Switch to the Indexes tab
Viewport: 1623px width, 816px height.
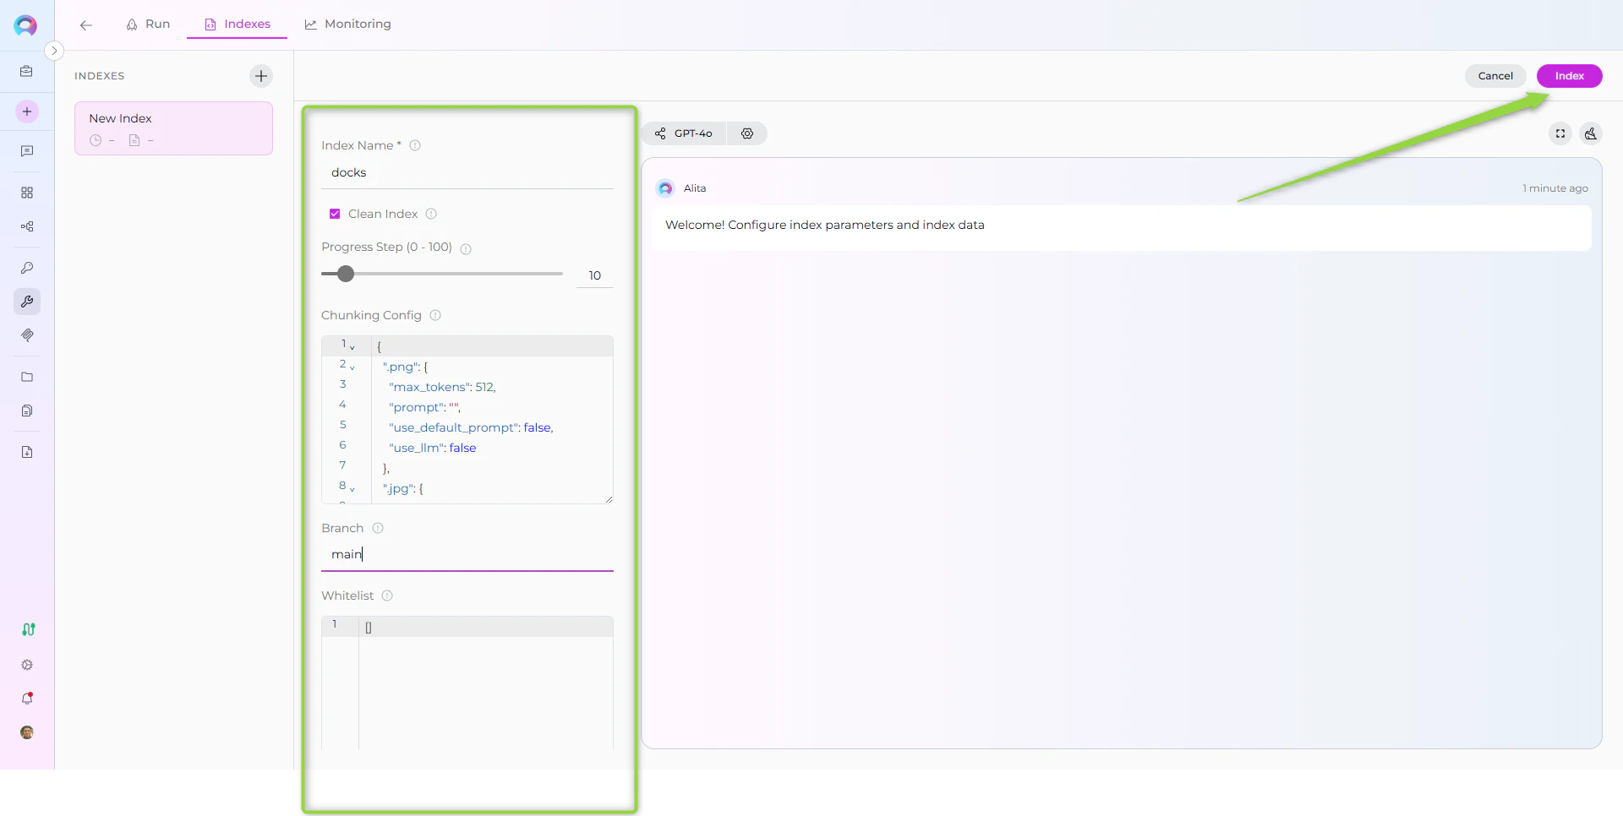pyautogui.click(x=238, y=24)
